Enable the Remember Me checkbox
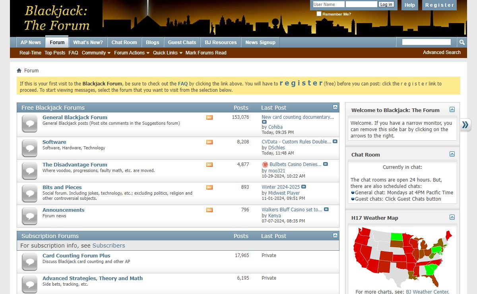 coord(319,14)
